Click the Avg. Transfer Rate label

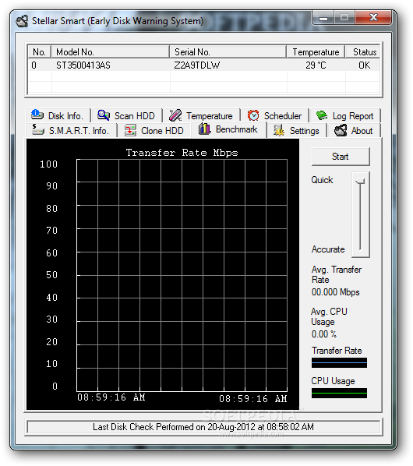(337, 274)
